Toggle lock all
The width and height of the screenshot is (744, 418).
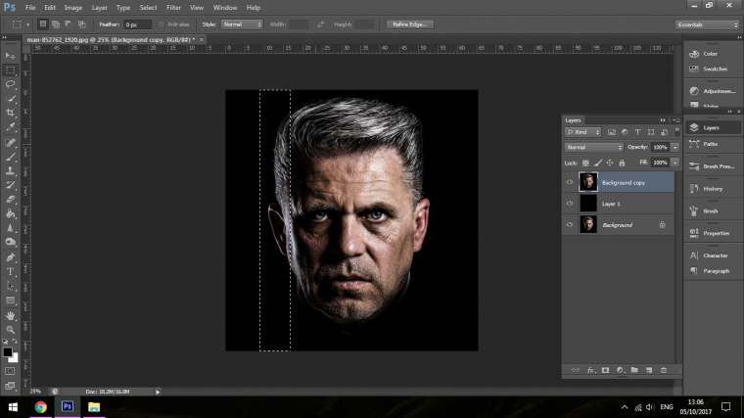[x=622, y=163]
